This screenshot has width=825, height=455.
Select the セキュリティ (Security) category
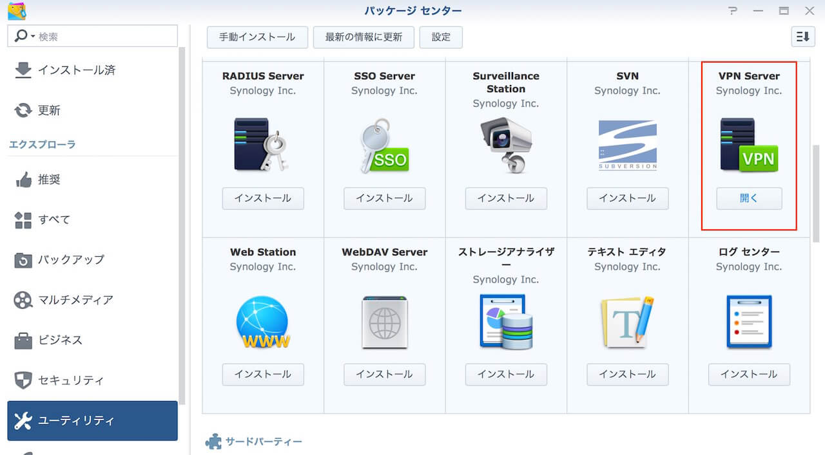[x=92, y=380]
